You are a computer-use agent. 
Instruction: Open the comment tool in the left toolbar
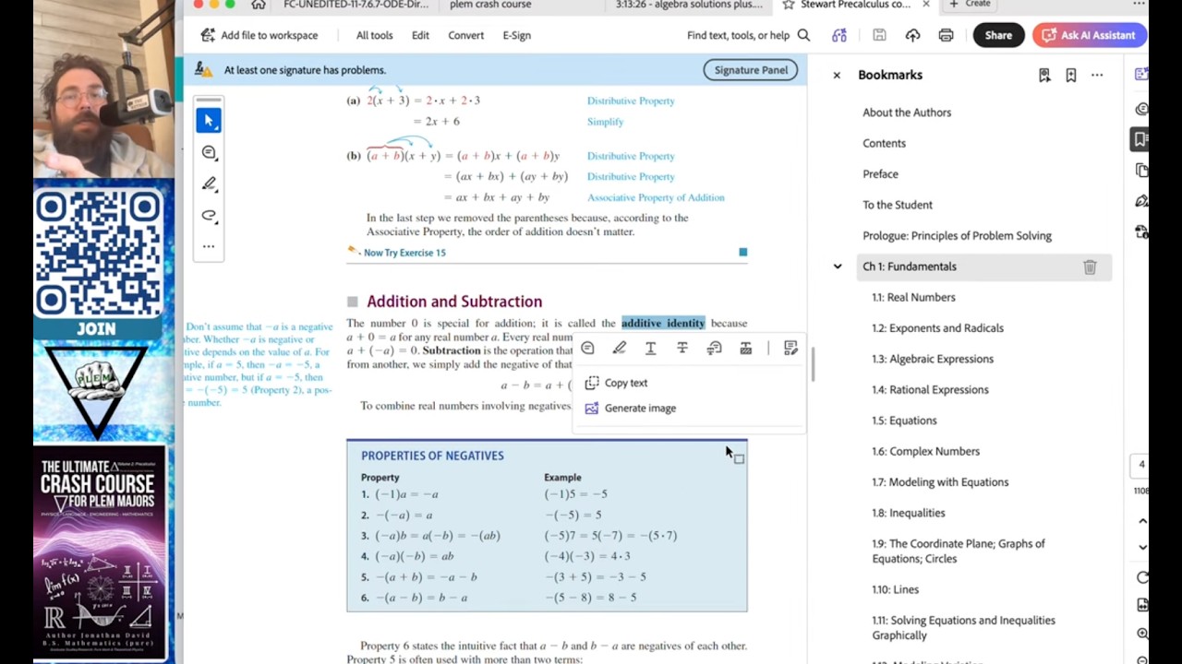coord(209,152)
